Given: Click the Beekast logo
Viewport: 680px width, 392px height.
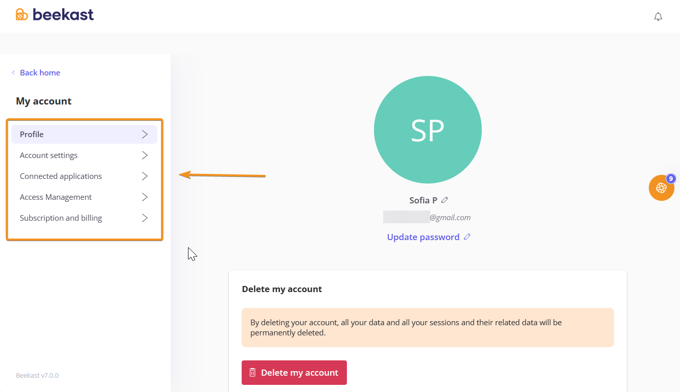Looking at the screenshot, I should 55,15.
